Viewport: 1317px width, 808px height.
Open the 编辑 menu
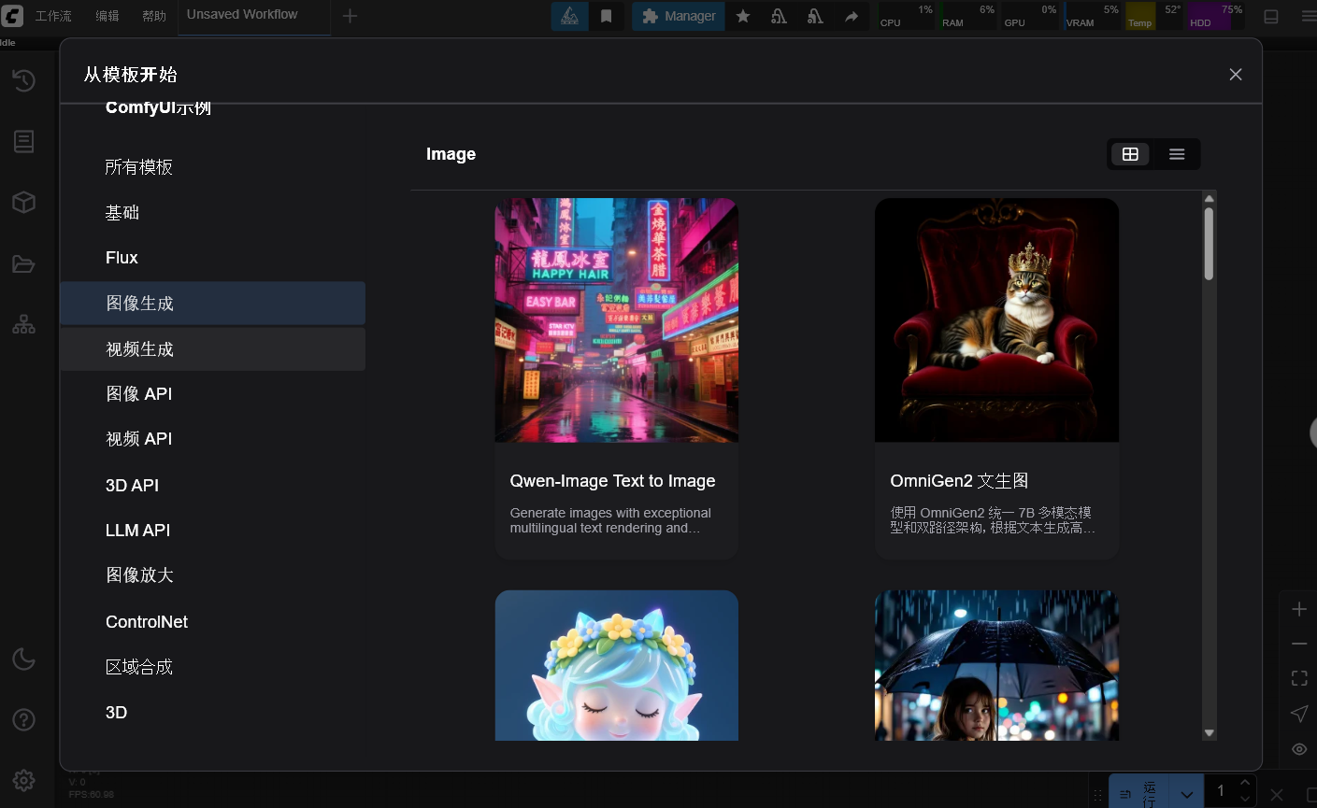[x=107, y=16]
